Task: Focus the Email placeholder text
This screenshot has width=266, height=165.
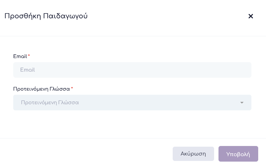Action: [27, 70]
